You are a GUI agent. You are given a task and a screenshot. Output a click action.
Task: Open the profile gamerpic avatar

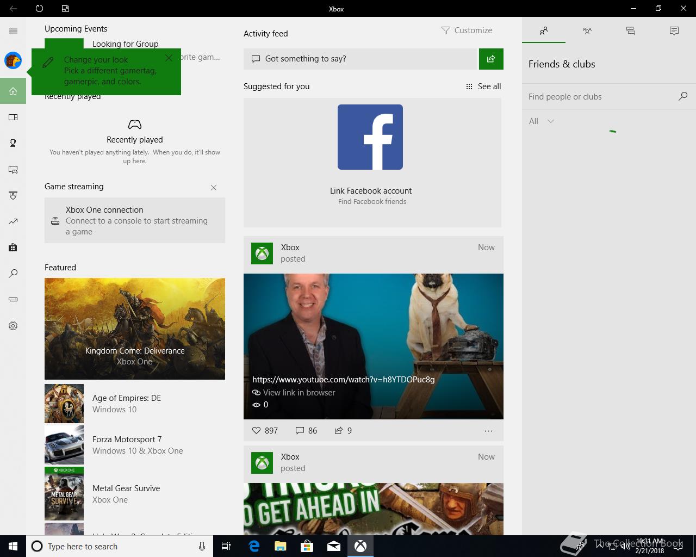click(x=13, y=60)
